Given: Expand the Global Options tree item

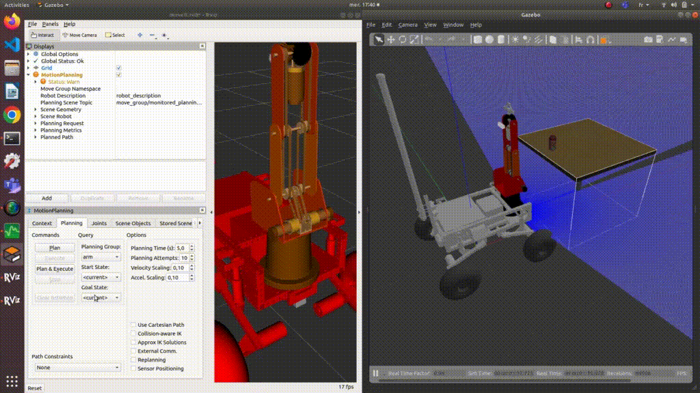Looking at the screenshot, I should point(29,54).
